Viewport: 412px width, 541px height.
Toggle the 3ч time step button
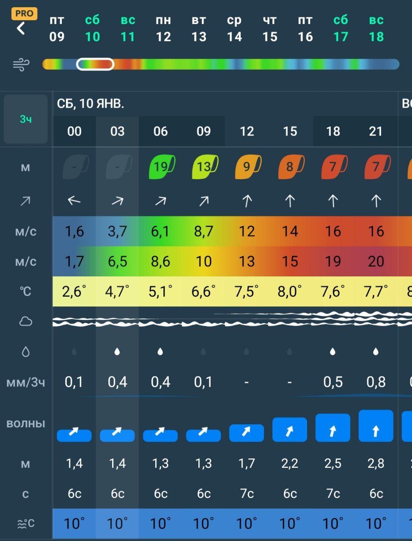[26, 120]
